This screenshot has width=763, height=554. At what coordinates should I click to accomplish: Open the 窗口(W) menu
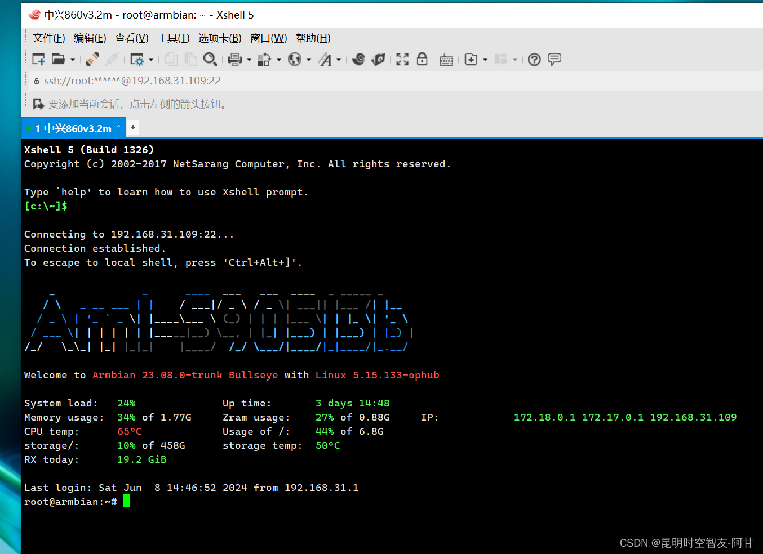(269, 38)
